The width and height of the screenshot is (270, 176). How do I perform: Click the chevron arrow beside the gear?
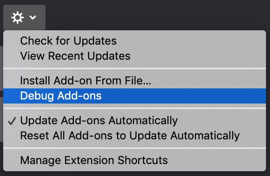pos(32,18)
